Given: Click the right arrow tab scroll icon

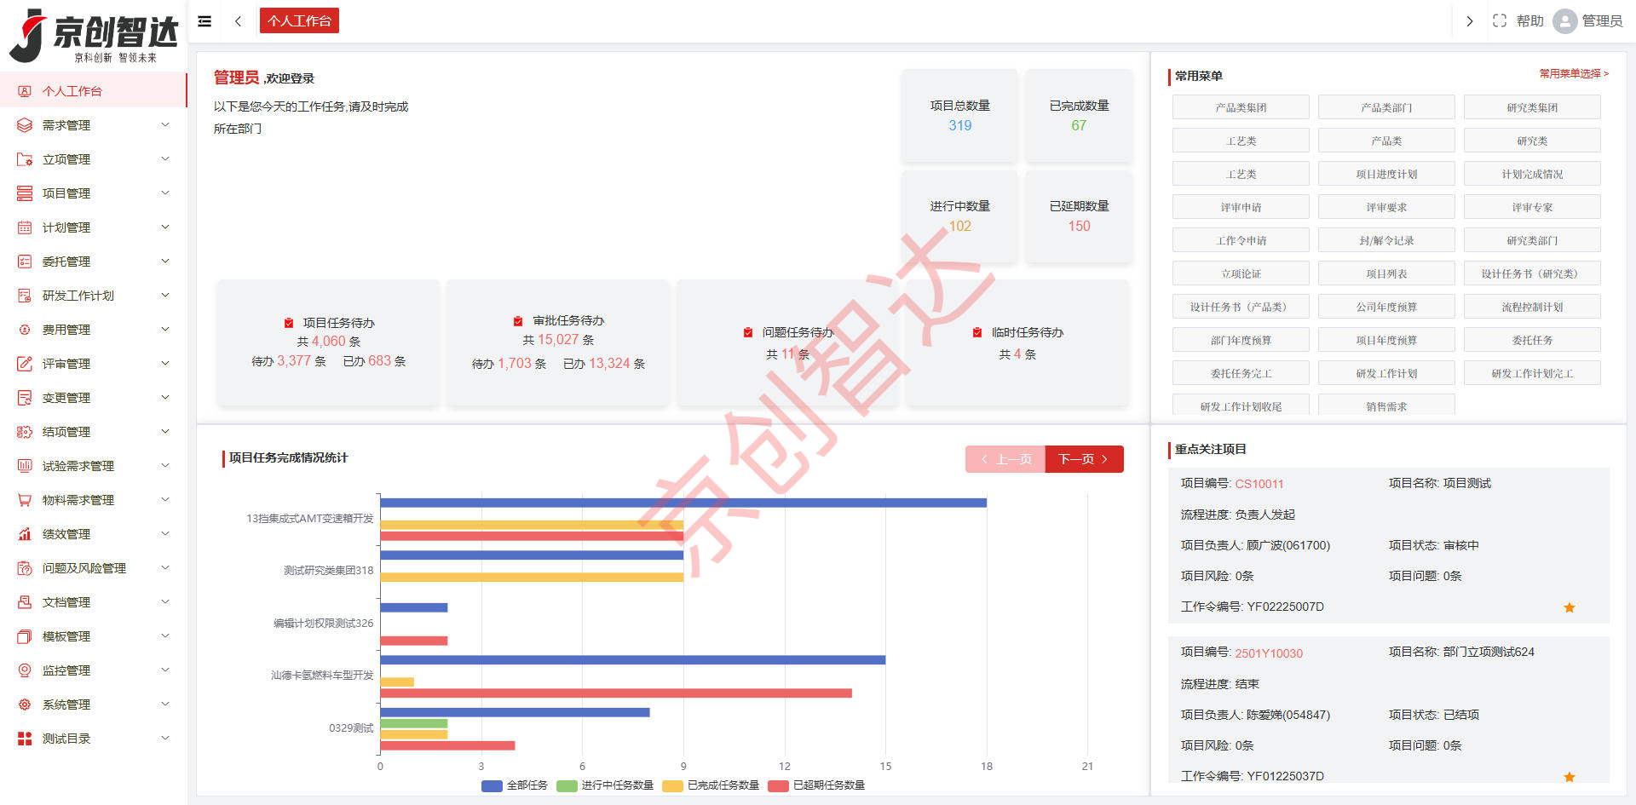Looking at the screenshot, I should 1469,21.
